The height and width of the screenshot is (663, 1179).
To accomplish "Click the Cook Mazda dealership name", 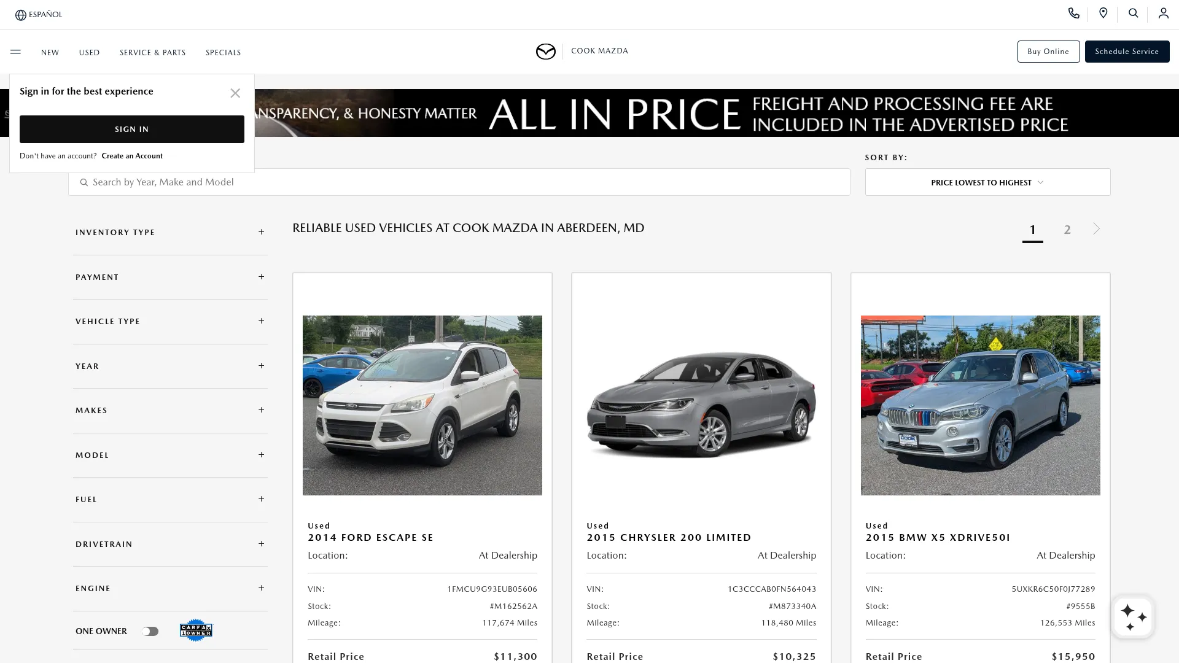I will [x=599, y=51].
